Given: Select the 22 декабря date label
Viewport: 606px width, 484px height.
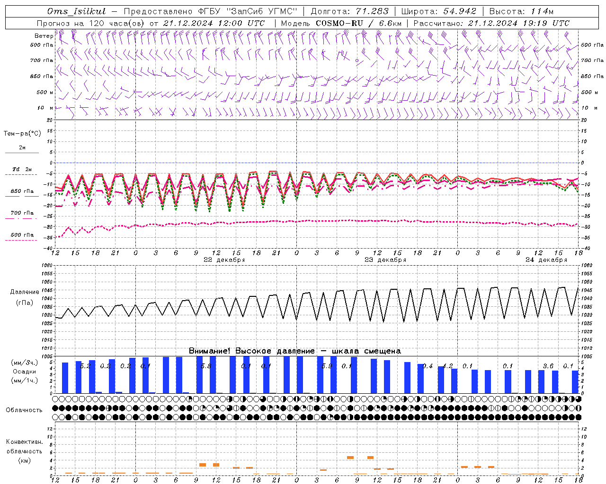Looking at the screenshot, I should 224,260.
